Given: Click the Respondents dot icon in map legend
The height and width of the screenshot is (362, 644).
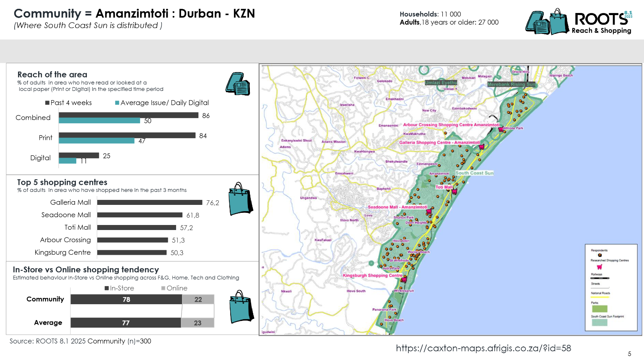Looking at the screenshot, I should pos(600,255).
